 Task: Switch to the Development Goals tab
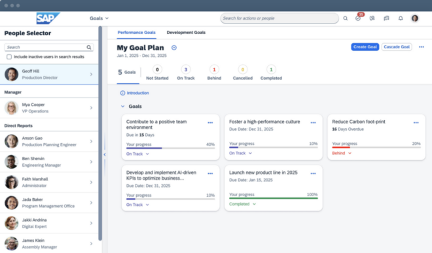click(186, 33)
